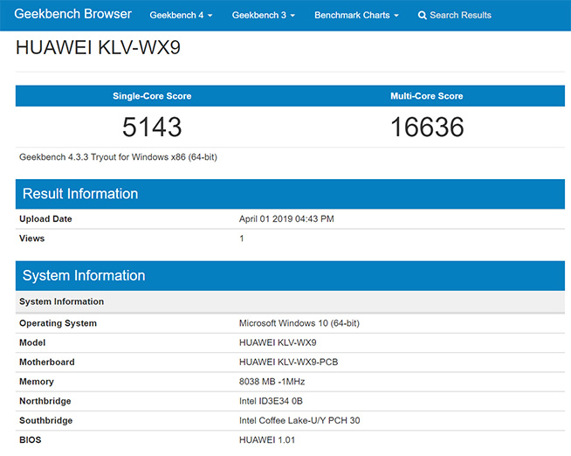Click the Multi-Core Score header
571x456 pixels.
(x=426, y=96)
